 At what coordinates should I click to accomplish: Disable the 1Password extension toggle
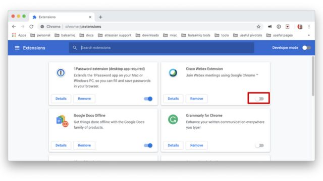tap(148, 99)
